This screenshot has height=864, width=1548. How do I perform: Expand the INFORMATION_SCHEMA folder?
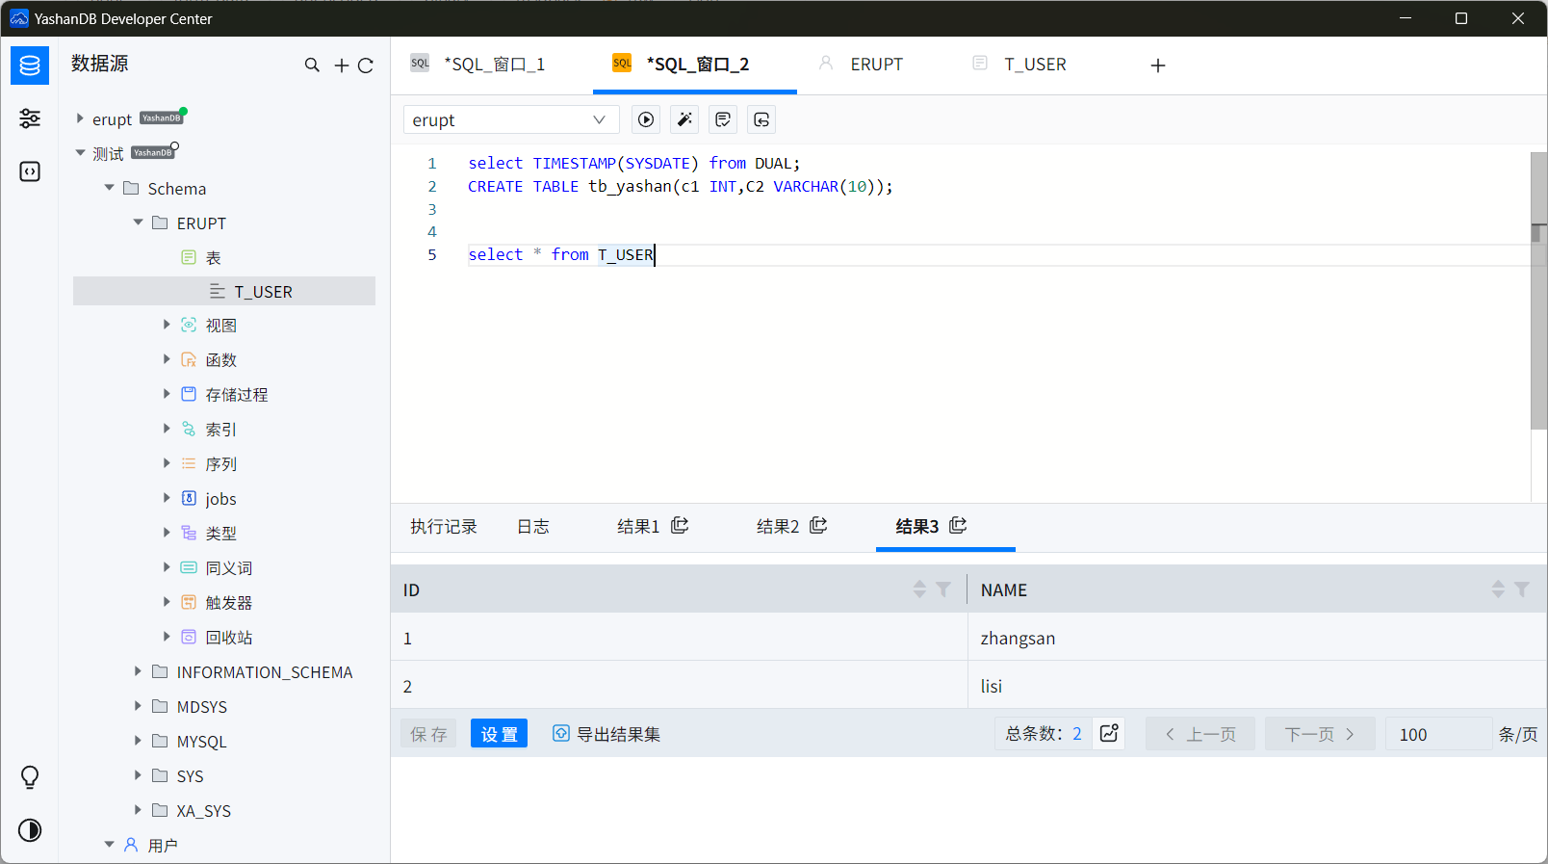click(138, 671)
